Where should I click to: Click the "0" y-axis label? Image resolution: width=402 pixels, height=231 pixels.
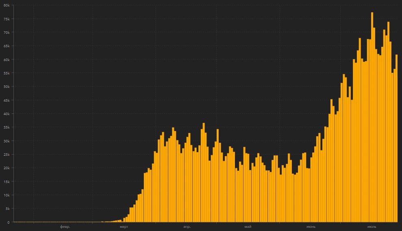[9, 222]
